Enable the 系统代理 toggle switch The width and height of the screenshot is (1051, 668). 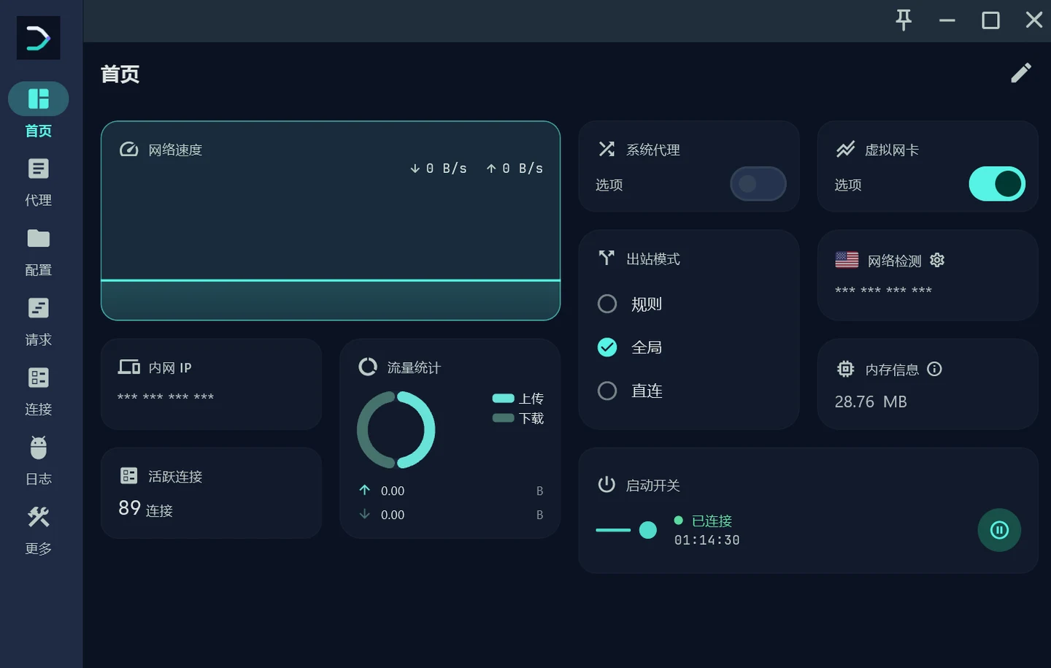tap(758, 184)
